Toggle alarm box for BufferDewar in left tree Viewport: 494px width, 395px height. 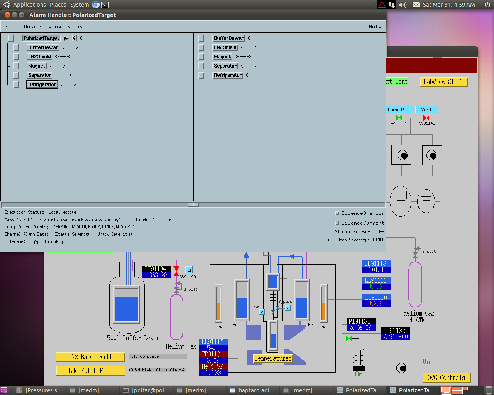(16, 47)
